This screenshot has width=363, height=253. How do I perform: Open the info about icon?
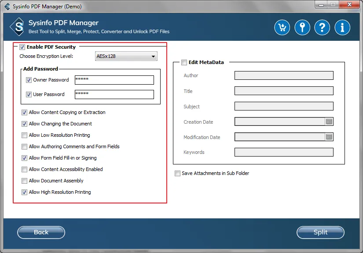pyautogui.click(x=342, y=28)
